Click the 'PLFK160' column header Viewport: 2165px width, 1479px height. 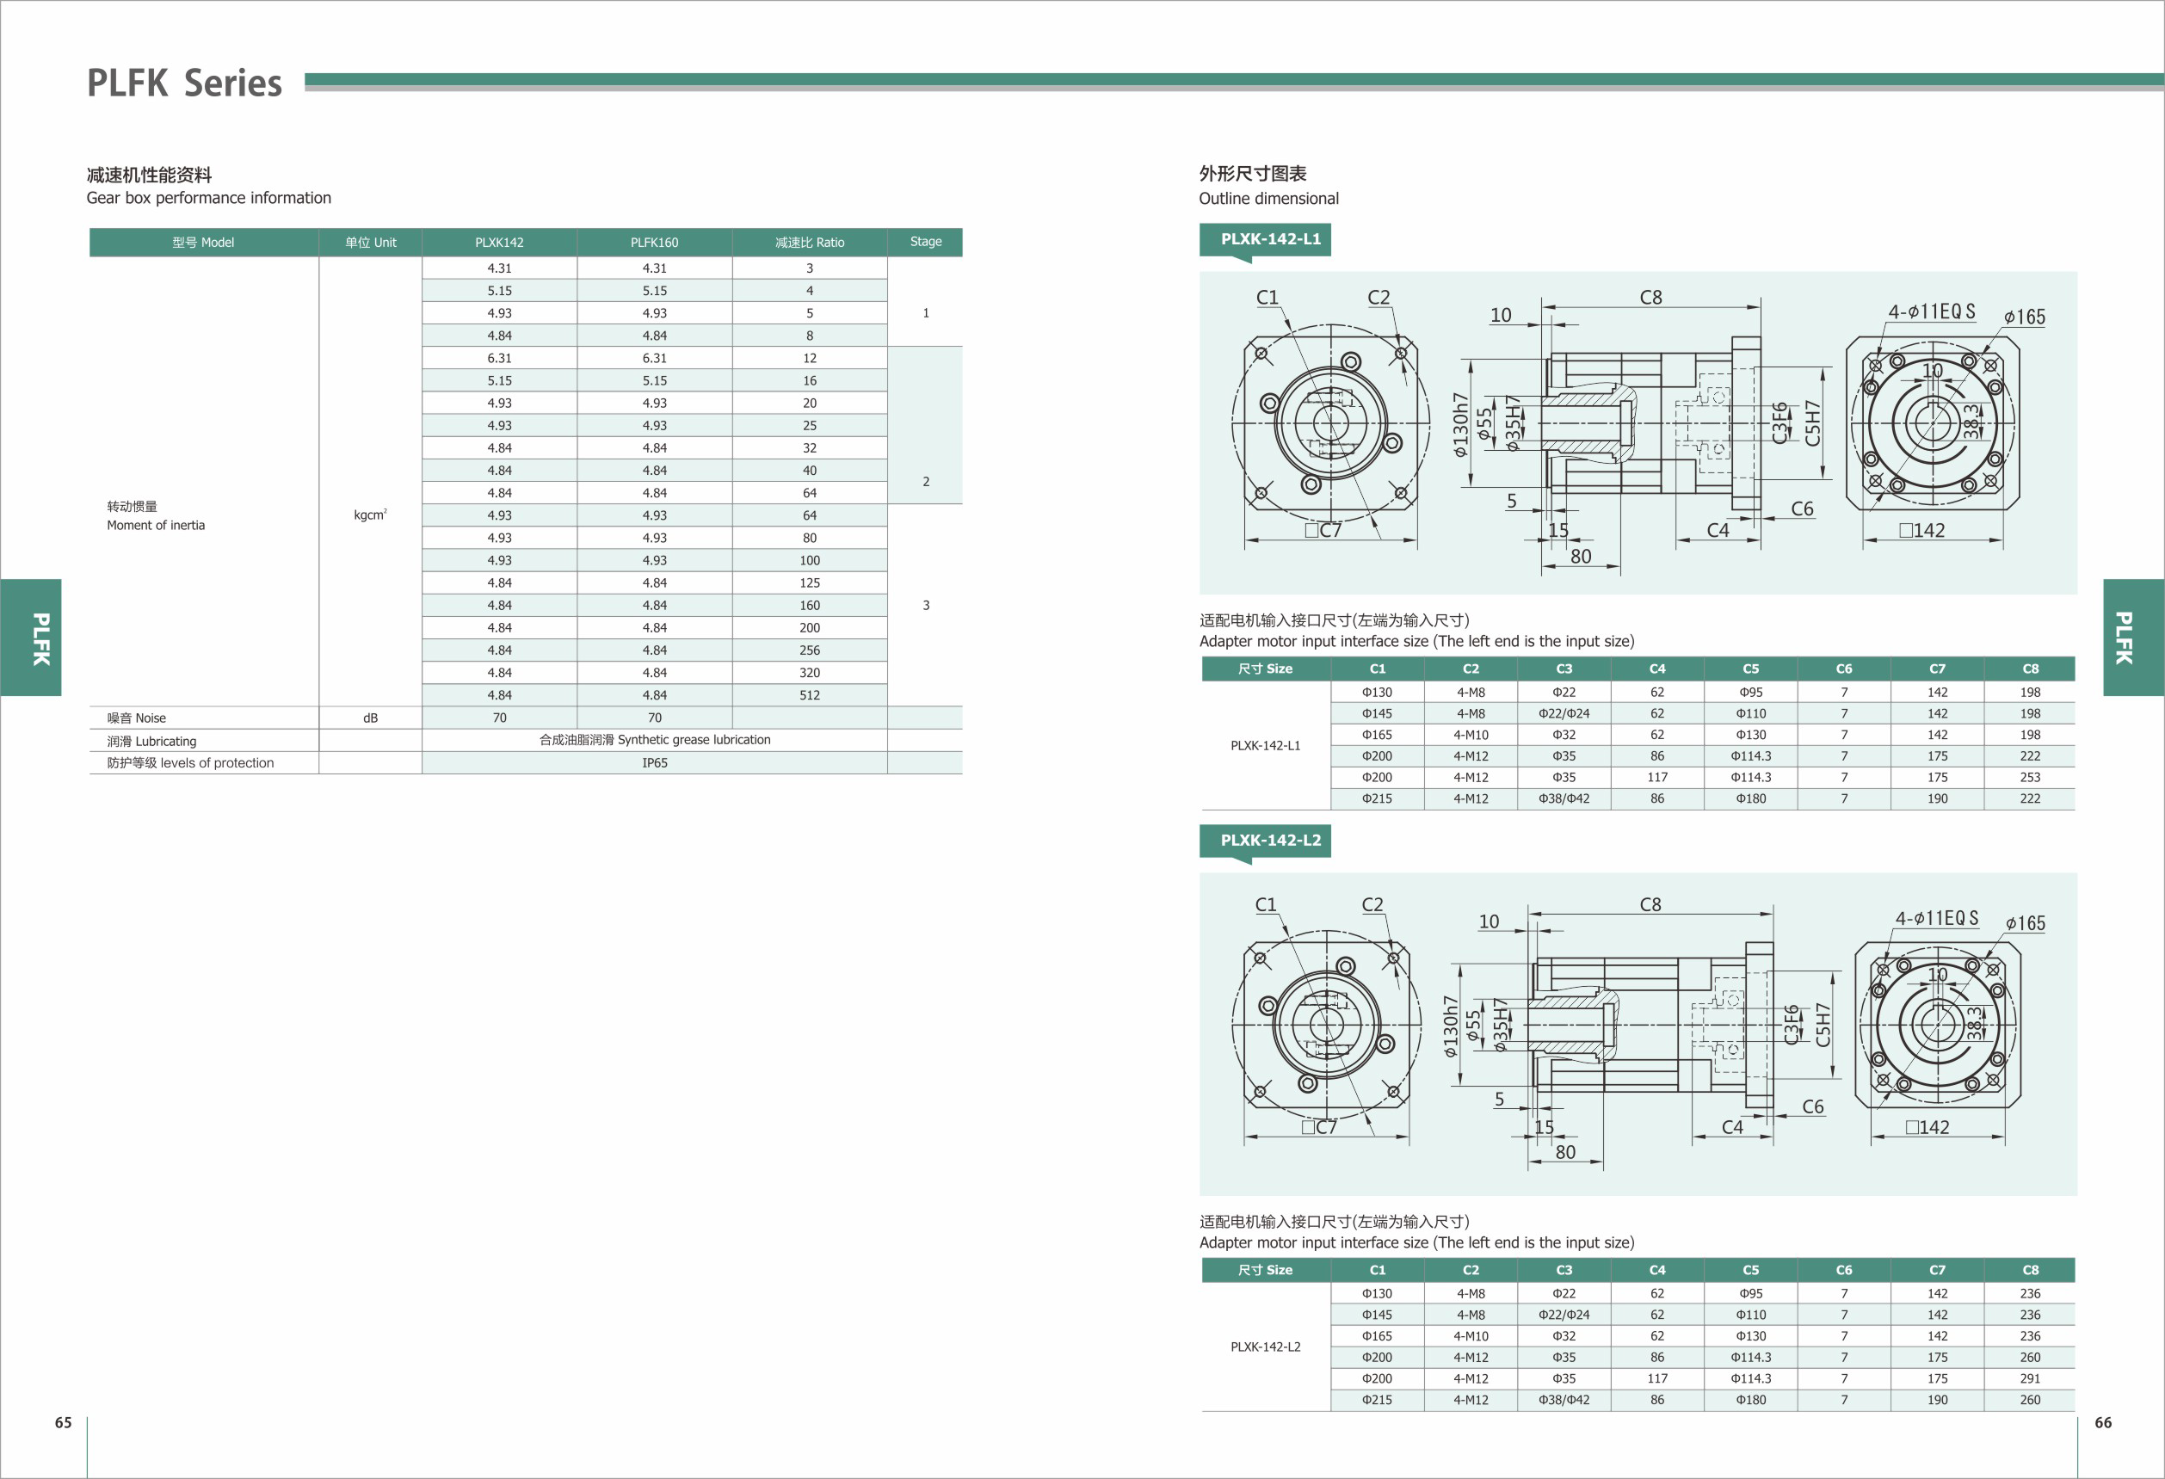tap(654, 242)
